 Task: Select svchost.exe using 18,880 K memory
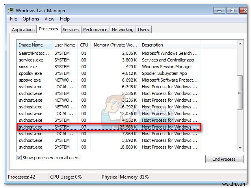[109, 147]
